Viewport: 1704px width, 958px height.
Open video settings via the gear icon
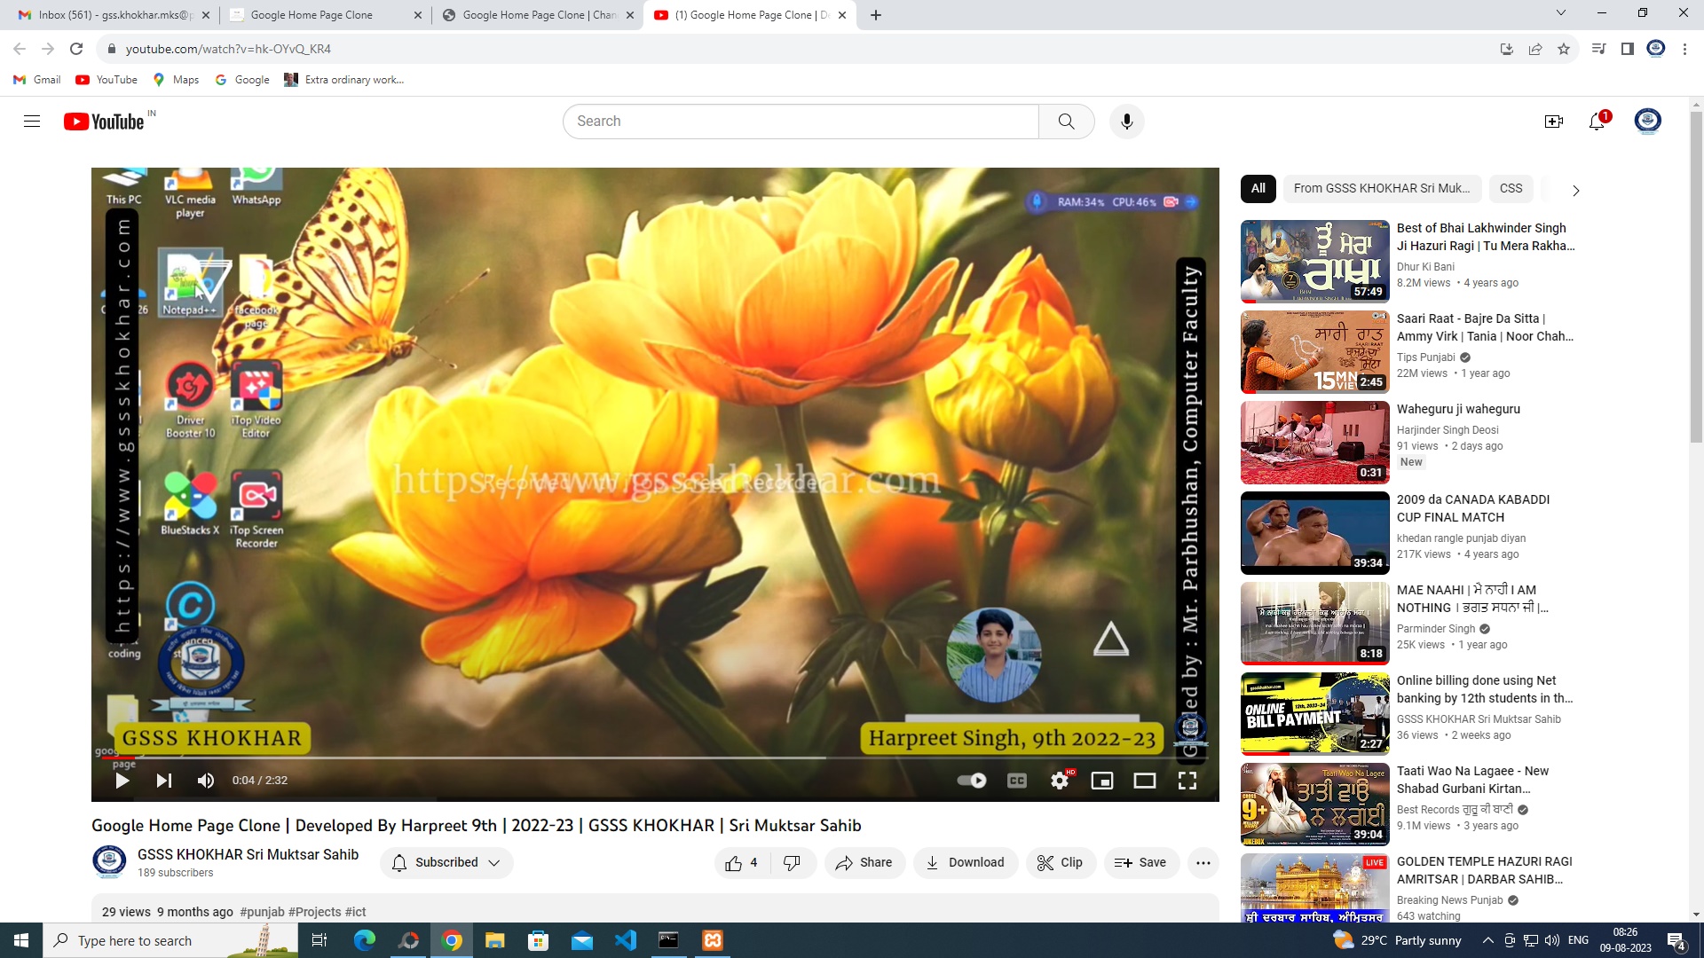(1060, 781)
